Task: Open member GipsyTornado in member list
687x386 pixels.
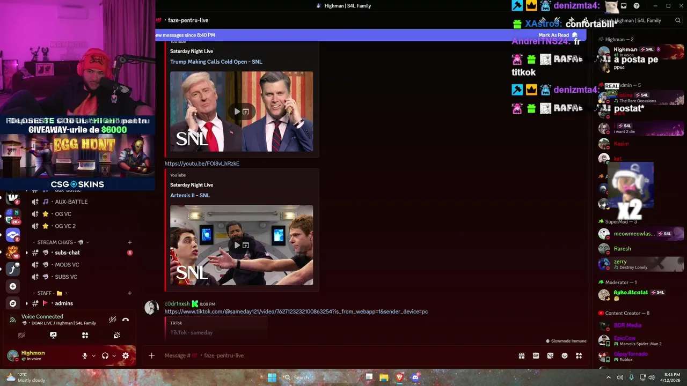Action: (641, 357)
